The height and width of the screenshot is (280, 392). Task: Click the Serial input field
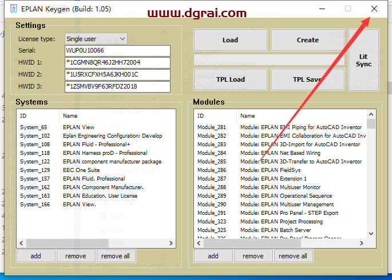coord(117,51)
